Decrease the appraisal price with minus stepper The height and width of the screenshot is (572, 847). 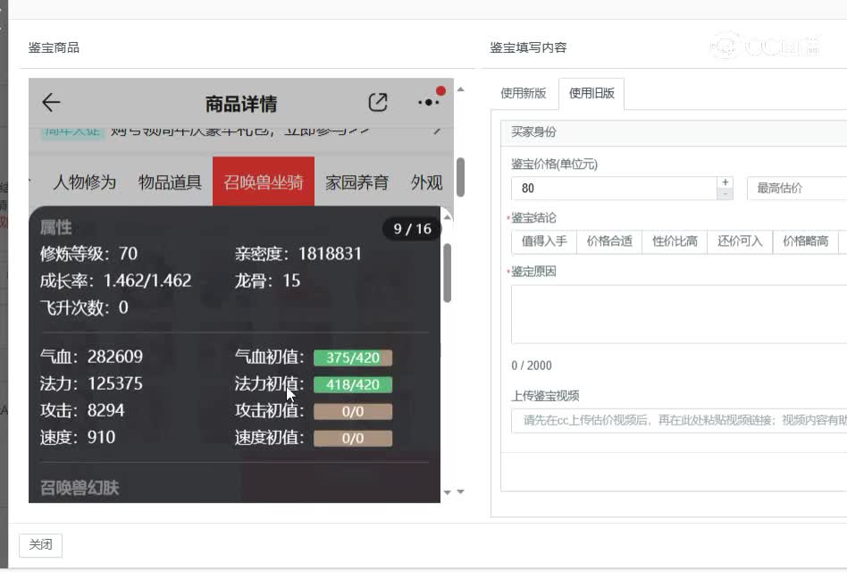click(725, 194)
